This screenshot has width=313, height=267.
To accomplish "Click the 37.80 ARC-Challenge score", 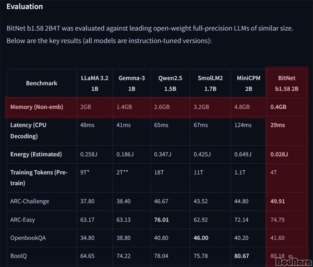I will 87,201.
